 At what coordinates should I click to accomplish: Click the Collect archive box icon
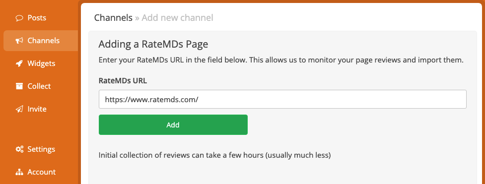pyautogui.click(x=19, y=86)
